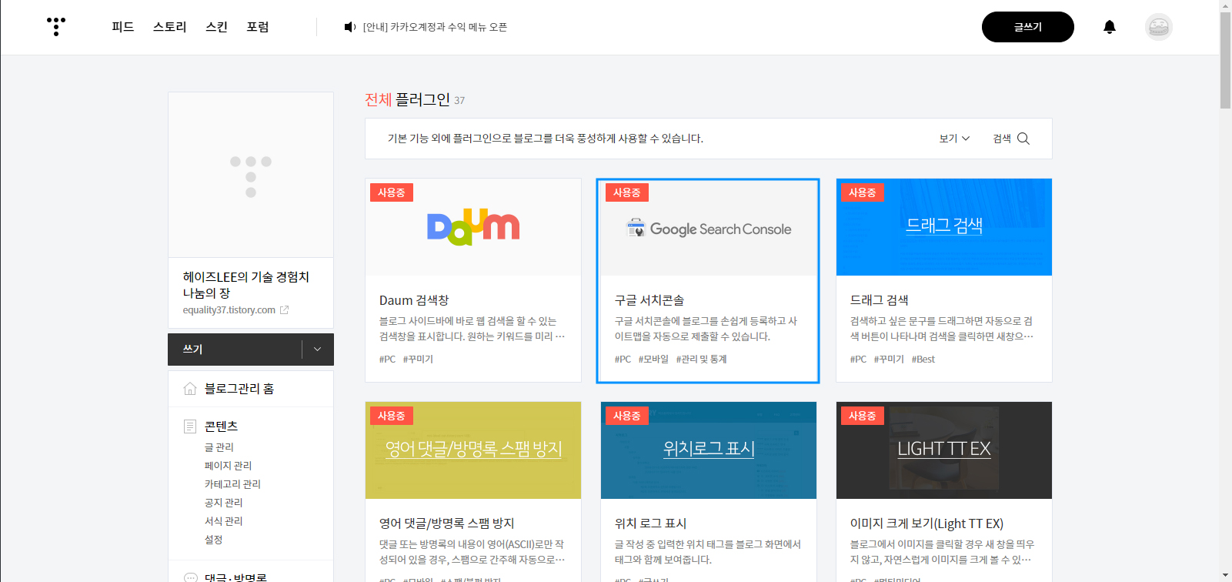Image resolution: width=1232 pixels, height=582 pixels.
Task: Click the search magnifier icon
Action: (x=1023, y=139)
